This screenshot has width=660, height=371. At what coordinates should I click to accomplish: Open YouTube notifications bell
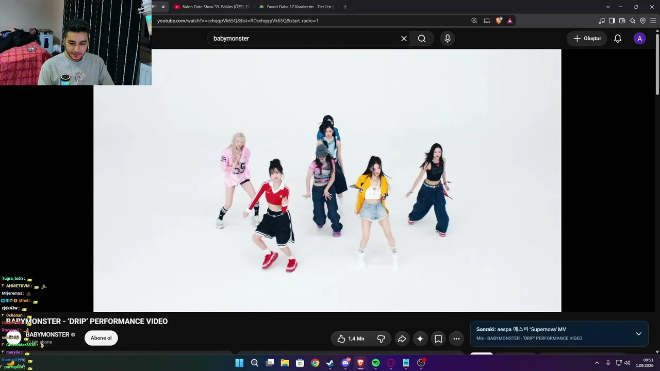tap(618, 39)
